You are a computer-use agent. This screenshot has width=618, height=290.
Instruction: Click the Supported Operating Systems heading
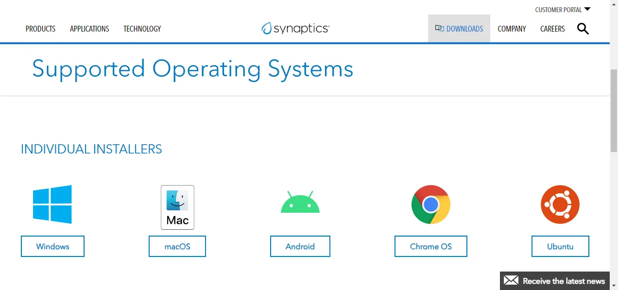point(192,69)
